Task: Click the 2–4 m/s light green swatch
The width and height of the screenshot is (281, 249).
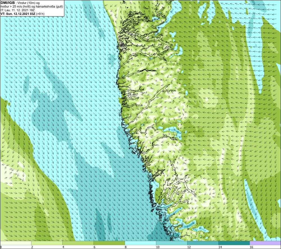Action: point(47,243)
